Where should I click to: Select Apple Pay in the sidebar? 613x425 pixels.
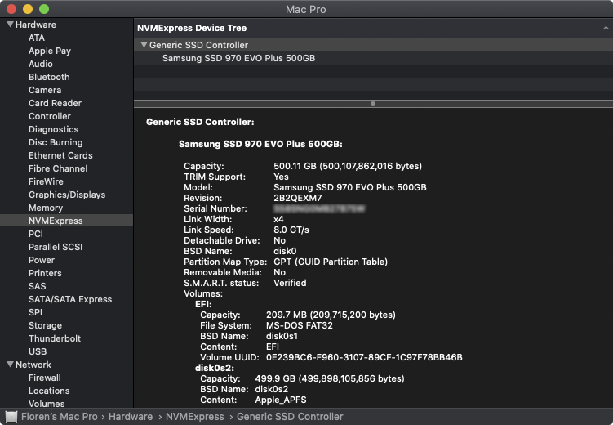(50, 51)
